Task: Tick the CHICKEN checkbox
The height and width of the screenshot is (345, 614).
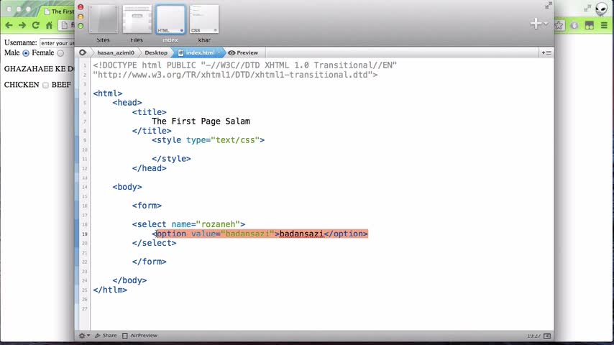Action: [45, 85]
